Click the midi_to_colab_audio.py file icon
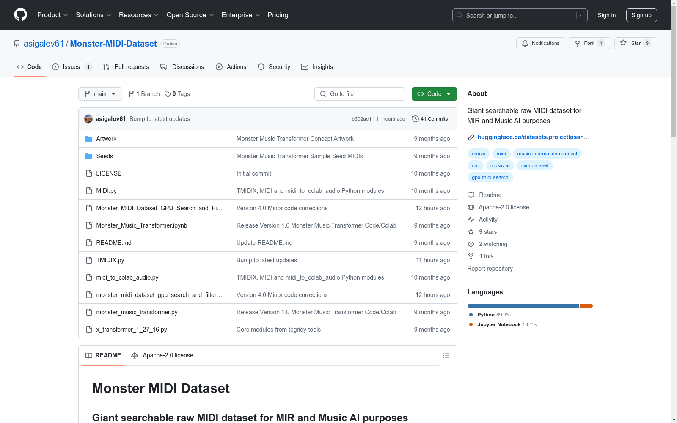This screenshot has height=423, width=677. pyautogui.click(x=89, y=277)
